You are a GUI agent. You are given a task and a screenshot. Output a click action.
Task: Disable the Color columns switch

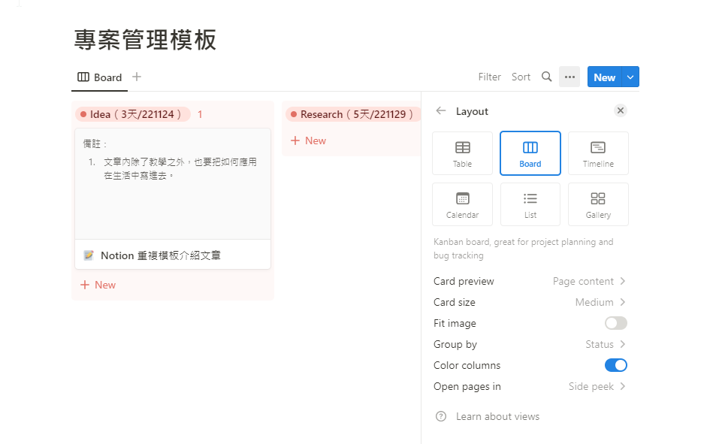click(615, 365)
